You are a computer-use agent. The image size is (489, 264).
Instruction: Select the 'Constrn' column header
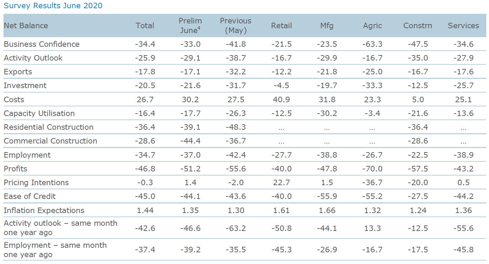(418, 26)
